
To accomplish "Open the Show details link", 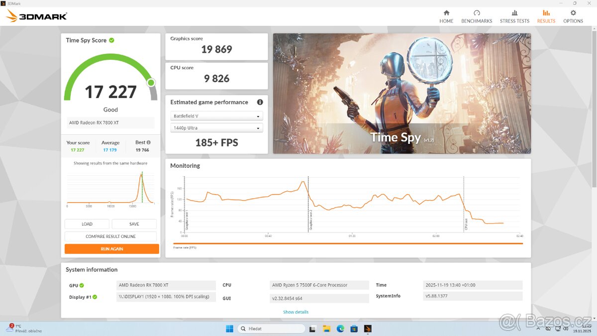I will point(296,312).
